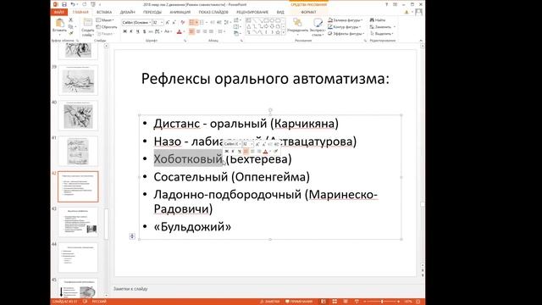Open the Эффекты фигуры shape effects dropdown
This screenshot has width=542, height=305.
pyautogui.click(x=346, y=34)
